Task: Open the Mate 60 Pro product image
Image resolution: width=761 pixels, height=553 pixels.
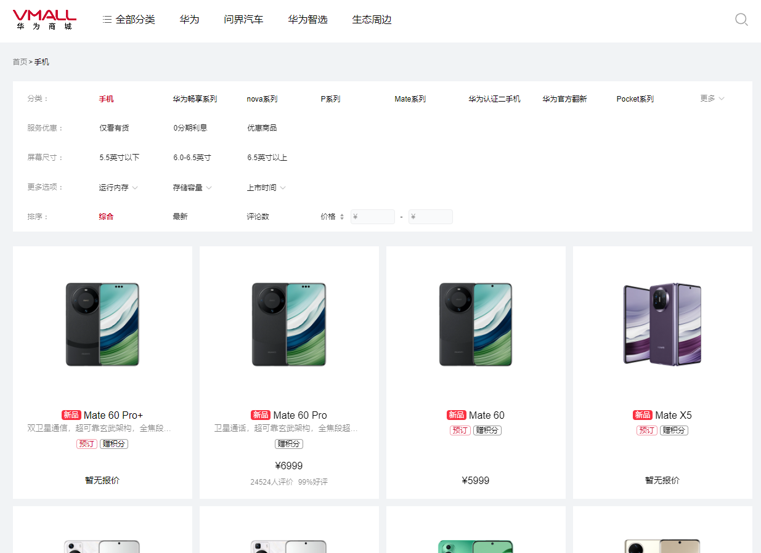Action: (x=289, y=325)
